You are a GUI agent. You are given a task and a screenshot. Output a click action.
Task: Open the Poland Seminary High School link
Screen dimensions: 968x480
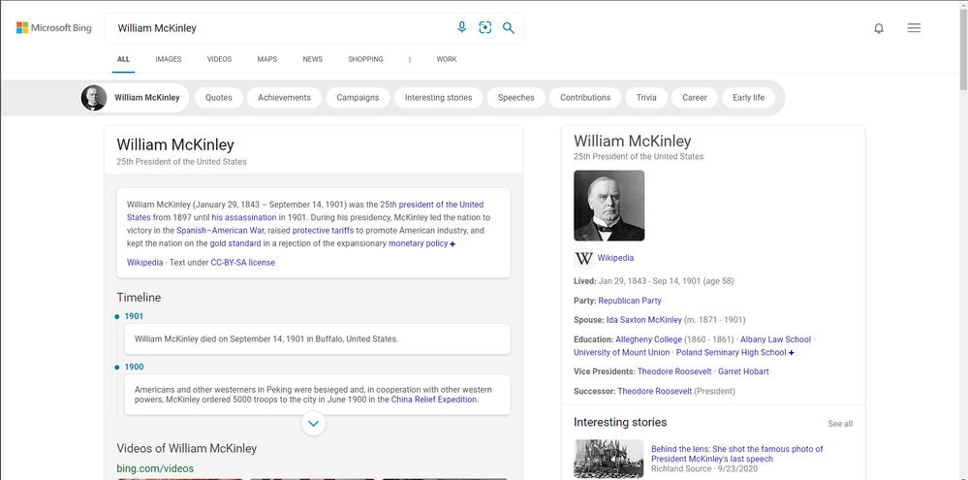731,353
